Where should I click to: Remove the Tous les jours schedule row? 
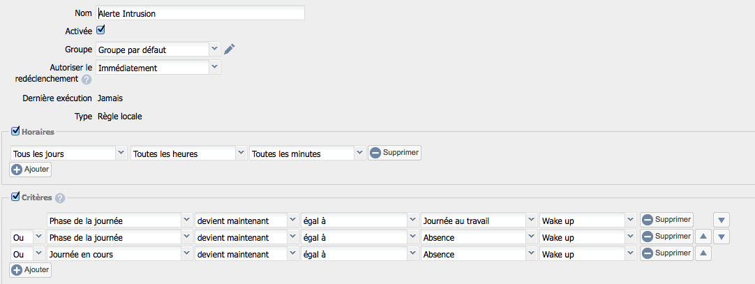click(394, 153)
